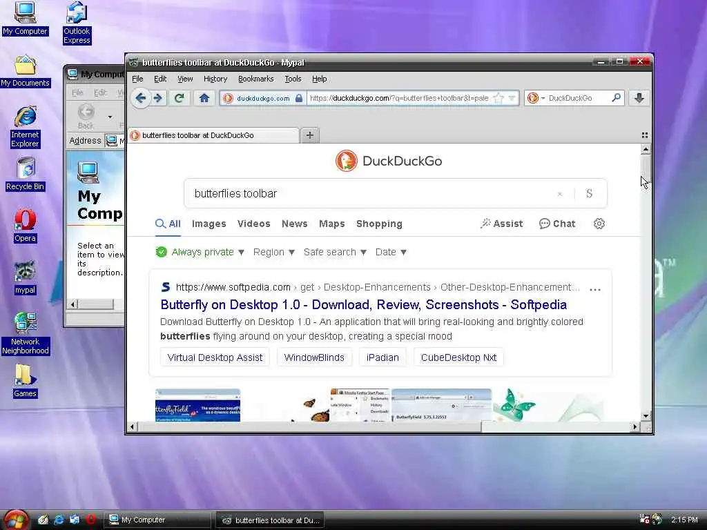The width and height of the screenshot is (707, 530).
Task: Switch to My Computer taskbar button
Action: (157, 520)
